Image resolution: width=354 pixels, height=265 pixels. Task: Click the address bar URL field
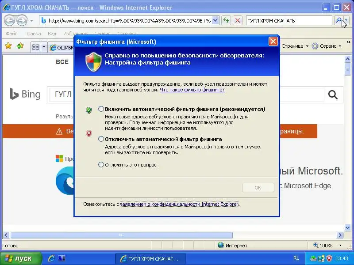[126, 21]
